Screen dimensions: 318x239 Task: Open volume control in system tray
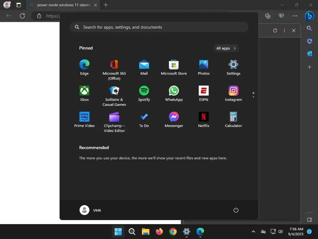point(280,232)
